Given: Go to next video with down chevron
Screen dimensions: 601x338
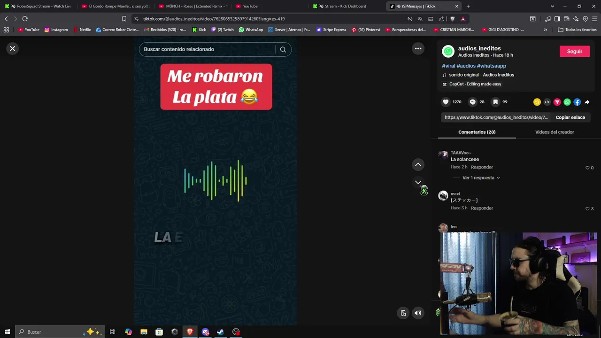Looking at the screenshot, I should [x=418, y=182].
